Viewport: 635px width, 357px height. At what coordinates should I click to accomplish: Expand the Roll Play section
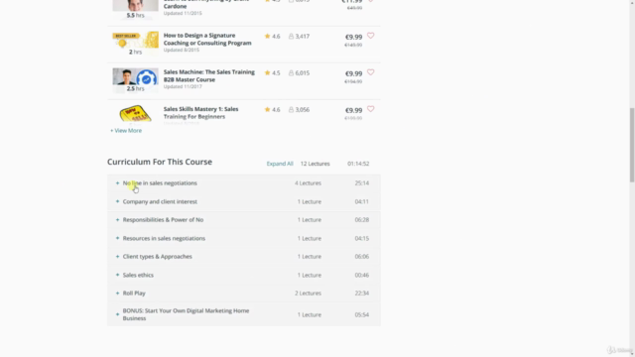click(244, 294)
